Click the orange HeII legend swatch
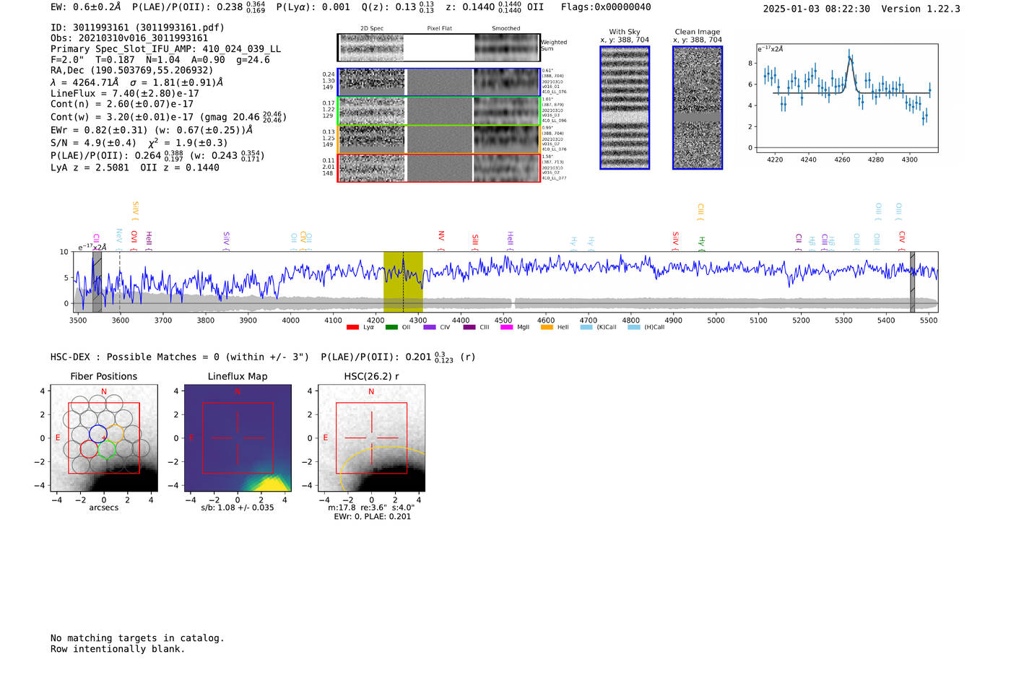1011x688 pixels. point(547,328)
